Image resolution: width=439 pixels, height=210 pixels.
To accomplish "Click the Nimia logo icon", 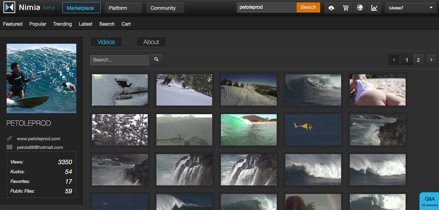I will point(9,7).
